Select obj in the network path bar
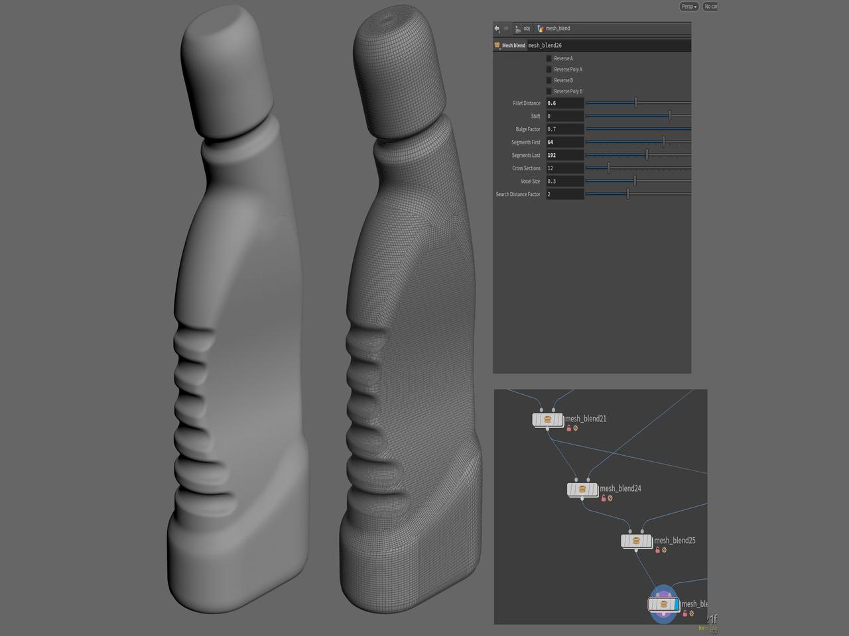 point(527,28)
